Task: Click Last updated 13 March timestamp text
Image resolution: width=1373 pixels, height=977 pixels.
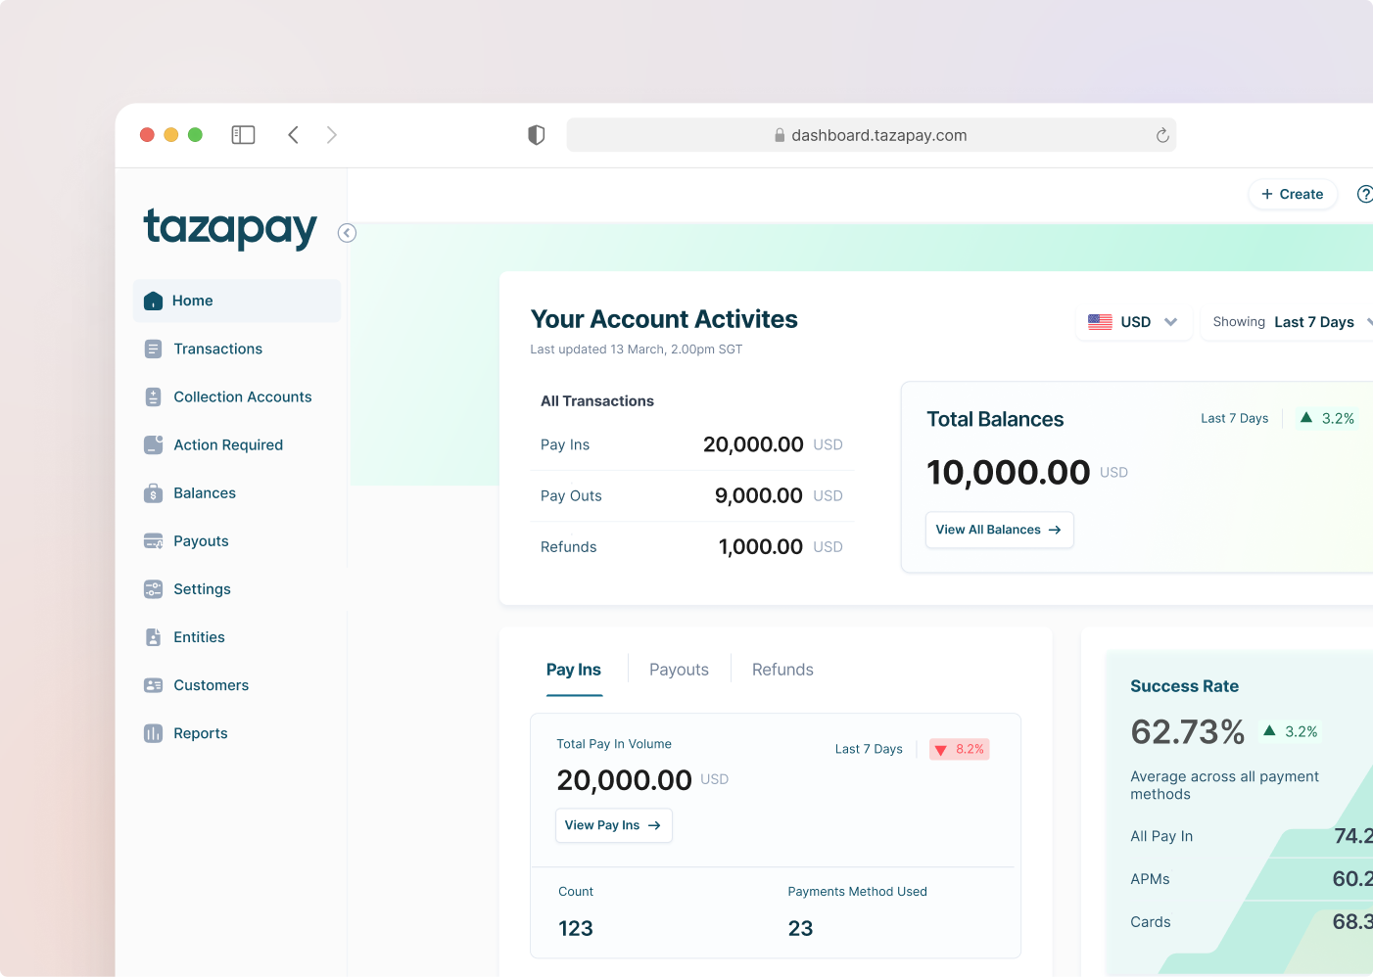Action: coord(636,349)
